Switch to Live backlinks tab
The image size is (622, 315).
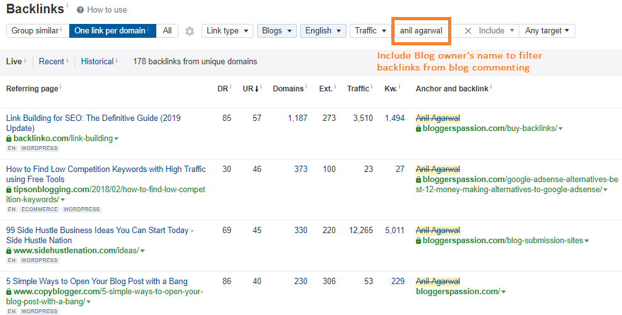click(14, 62)
